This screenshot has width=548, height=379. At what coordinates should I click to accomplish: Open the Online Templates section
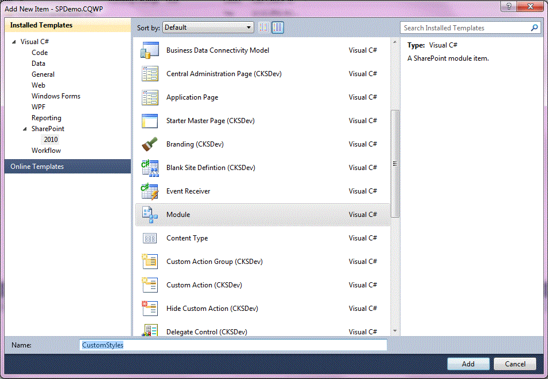(x=68, y=167)
